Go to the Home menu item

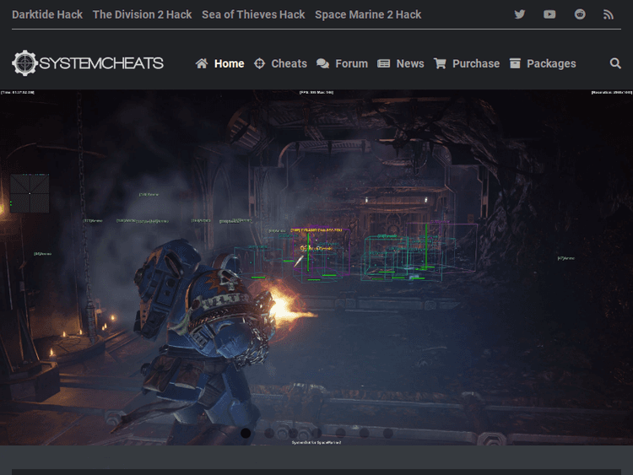229,63
